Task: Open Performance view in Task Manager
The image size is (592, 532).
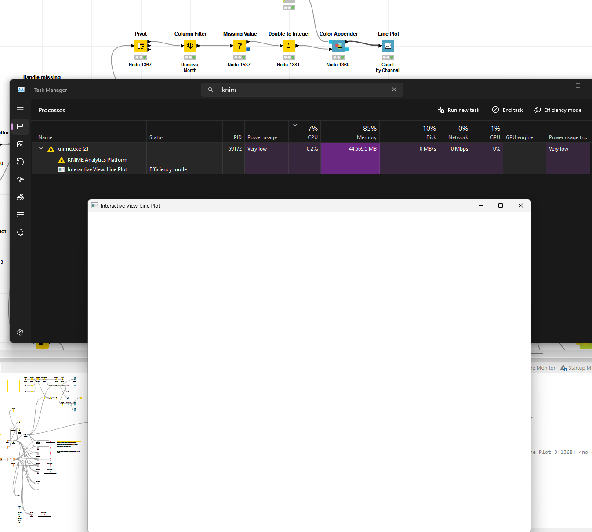Action: (x=20, y=144)
